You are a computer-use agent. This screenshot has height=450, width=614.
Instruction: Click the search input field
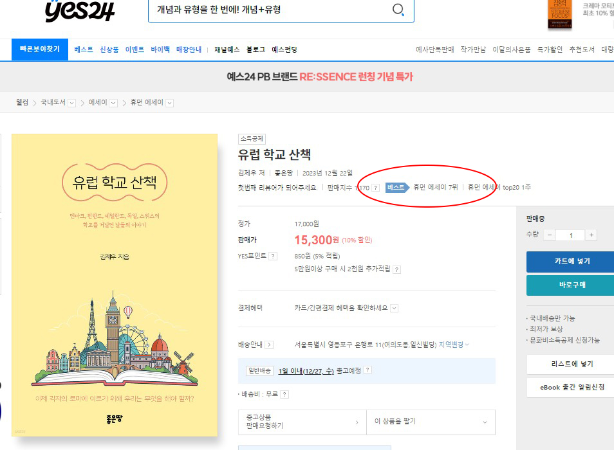(270, 10)
